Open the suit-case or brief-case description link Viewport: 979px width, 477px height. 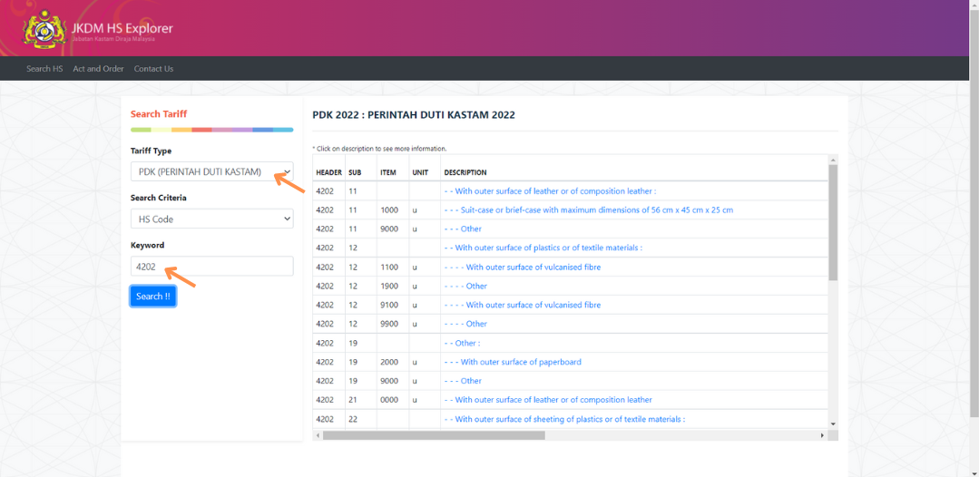pos(588,210)
